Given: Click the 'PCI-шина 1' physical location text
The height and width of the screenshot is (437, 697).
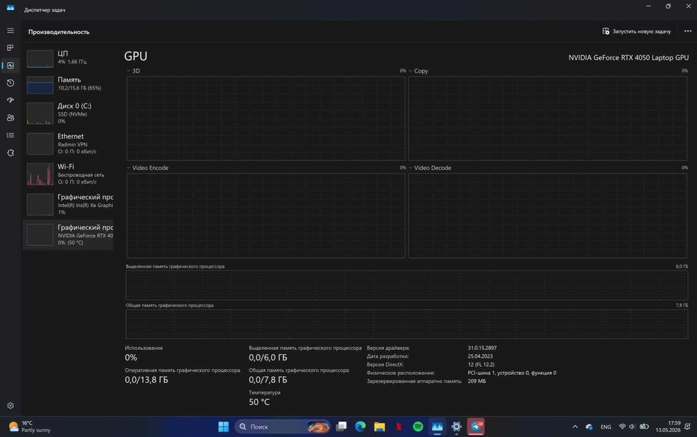Looking at the screenshot, I should click(x=512, y=373).
